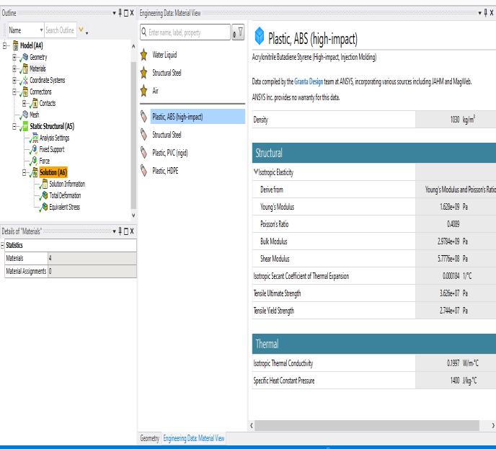Viewport: 496px width, 449px height.
Task: Switch to Engineering Data: Material View tab
Action: pyautogui.click(x=194, y=438)
